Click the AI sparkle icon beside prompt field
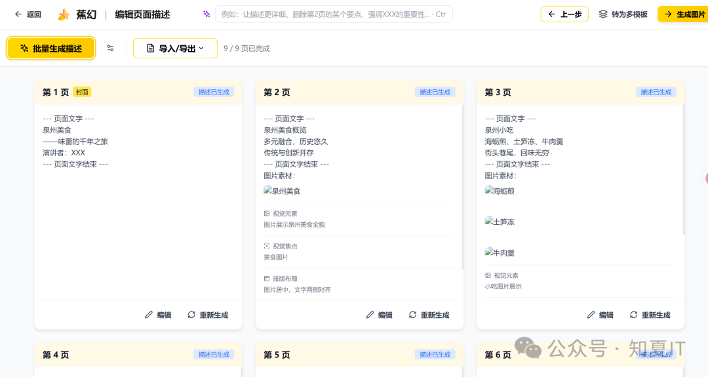Viewport: 708px width, 377px height. click(206, 14)
